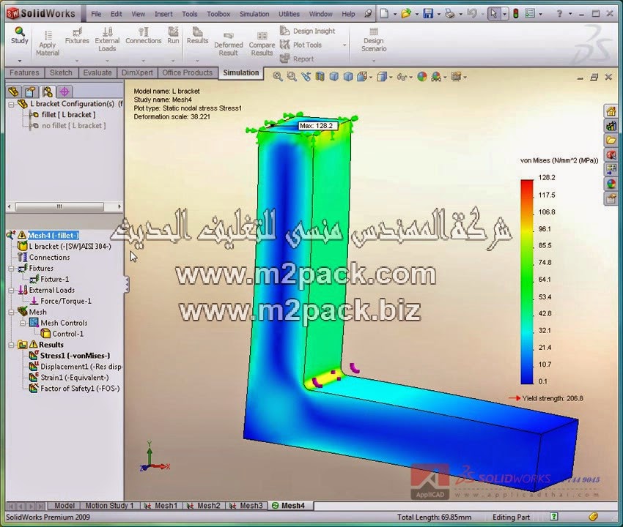
Task: Click the Zoom to Area icon
Action: [292, 77]
